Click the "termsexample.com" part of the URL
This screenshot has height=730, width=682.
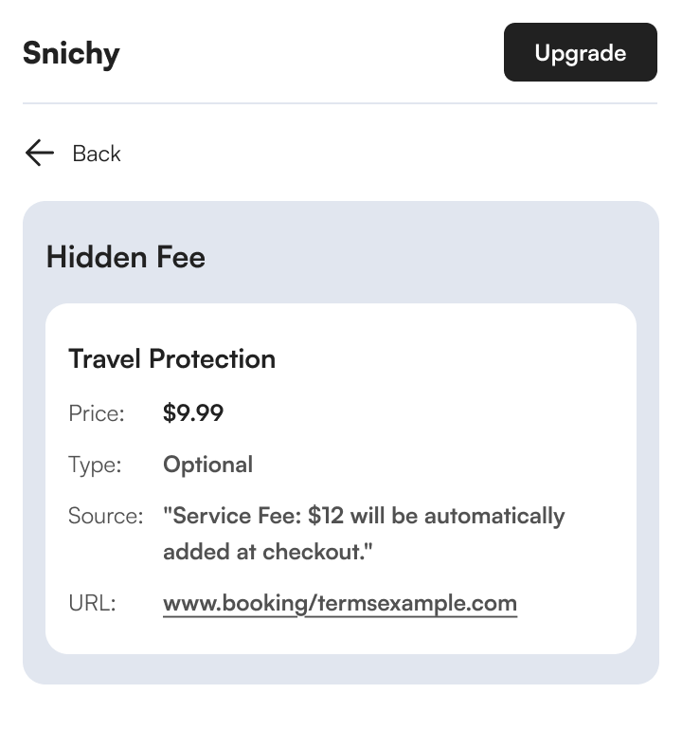click(x=411, y=603)
